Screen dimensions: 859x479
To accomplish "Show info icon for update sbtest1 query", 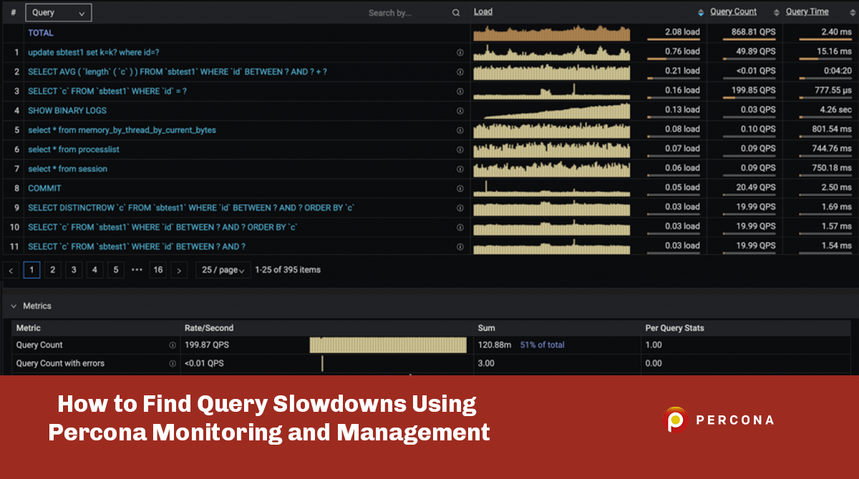I will click(x=460, y=52).
